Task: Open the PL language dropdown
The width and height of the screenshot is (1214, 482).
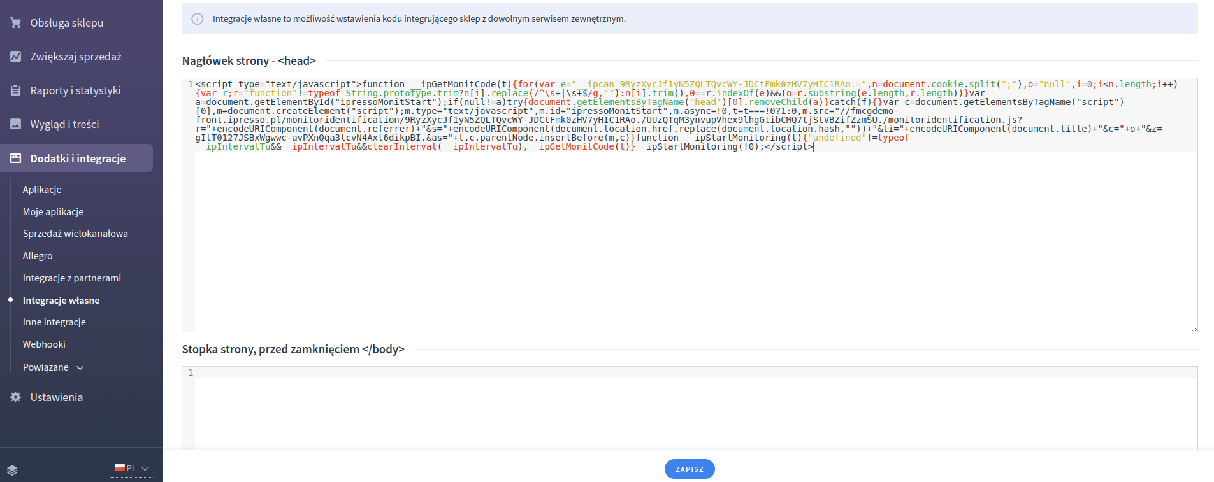Action: point(132,469)
